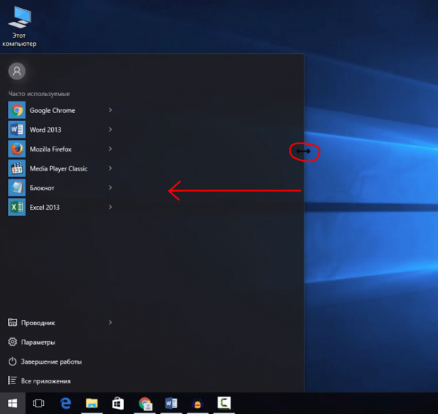Open Task View on the taskbar
This screenshot has width=438, height=414.
pos(38,403)
